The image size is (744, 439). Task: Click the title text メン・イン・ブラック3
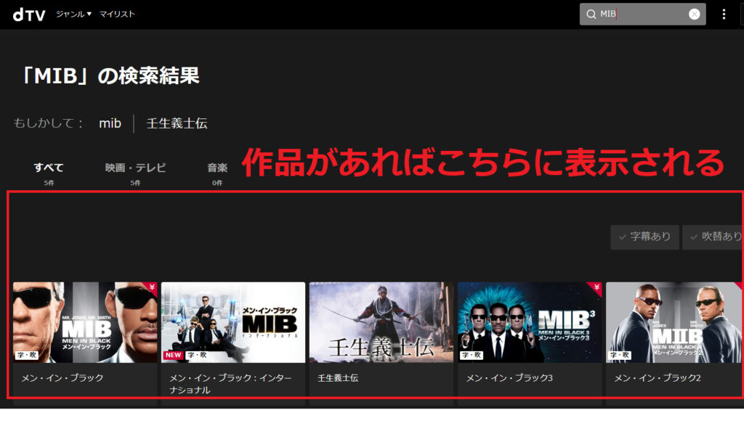click(x=509, y=378)
